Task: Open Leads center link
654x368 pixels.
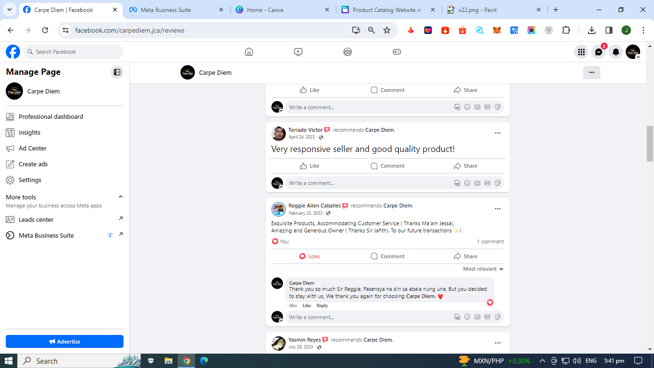Action: point(64,219)
